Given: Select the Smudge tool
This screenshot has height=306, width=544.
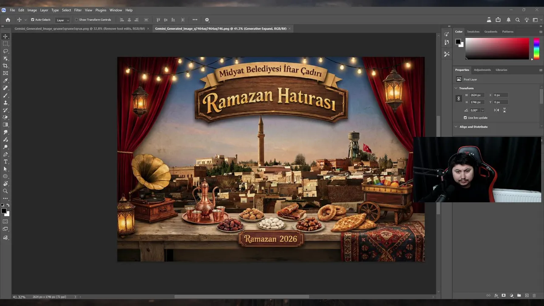Looking at the screenshot, I should tap(6, 132).
